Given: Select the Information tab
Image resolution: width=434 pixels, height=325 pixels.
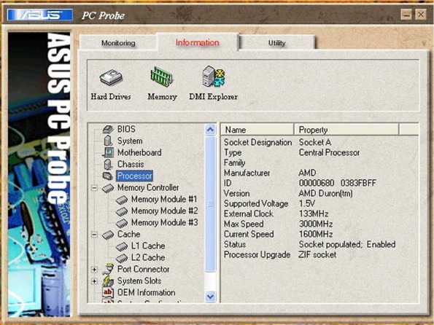Looking at the screenshot, I should (x=198, y=42).
